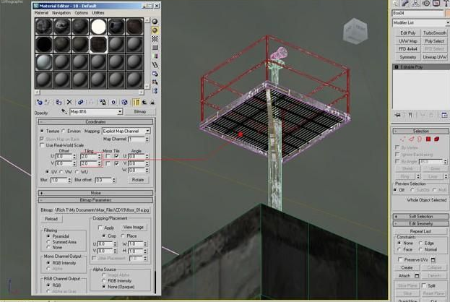Select VW mapping plane radio button

pyautogui.click(x=61, y=172)
